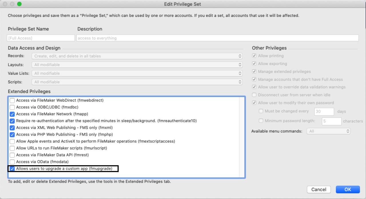Click the Extended Privileges list scrollbar
Screen dimensions: 366x199
click(x=242, y=137)
